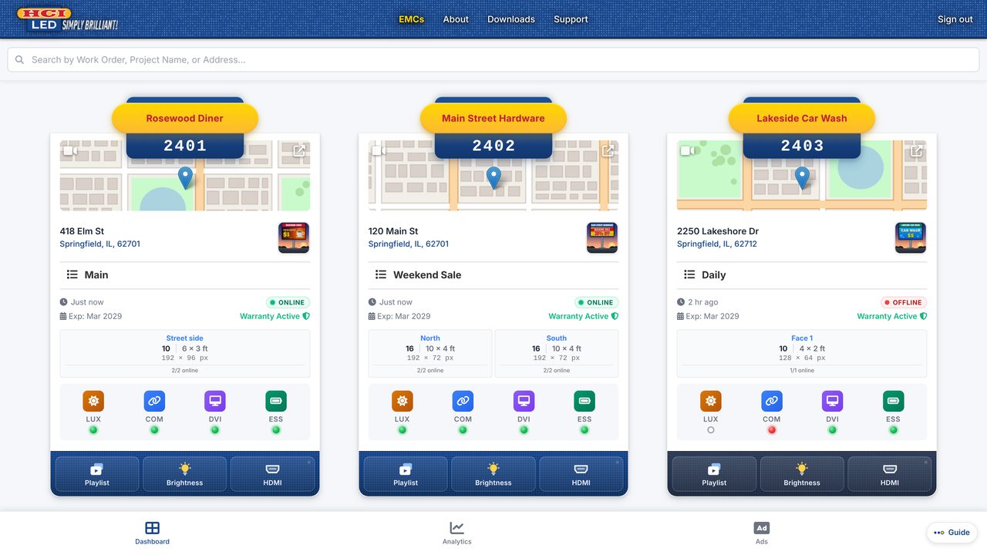The height and width of the screenshot is (555, 987).
Task: Click Main Street Hardware sign thumbnail
Action: (602, 238)
